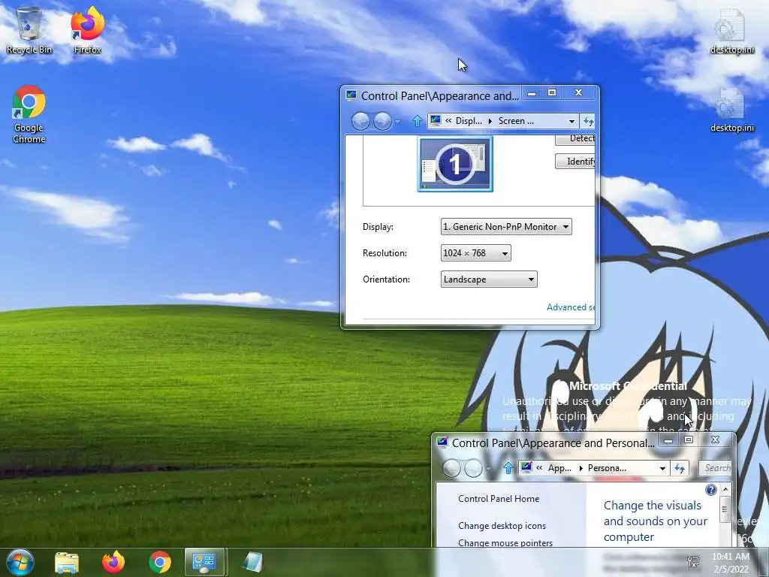769x577 pixels.
Task: Expand address dropdown in Personalization window
Action: (662, 469)
